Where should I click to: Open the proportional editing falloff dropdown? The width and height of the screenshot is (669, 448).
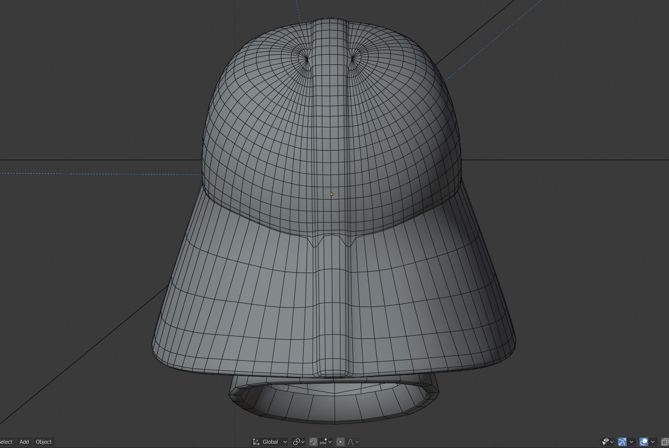353,442
